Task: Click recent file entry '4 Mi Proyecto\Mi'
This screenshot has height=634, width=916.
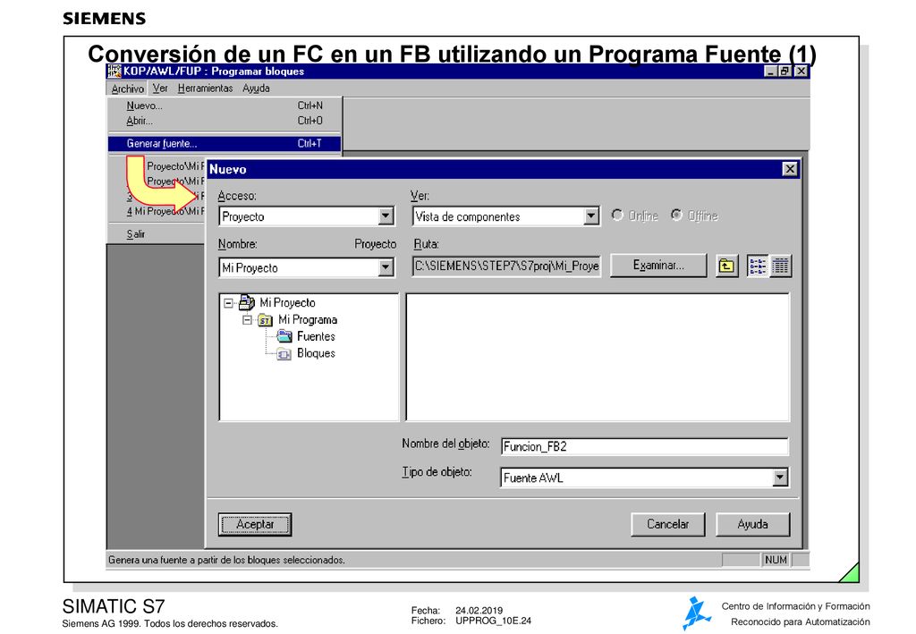Action: coord(165,211)
